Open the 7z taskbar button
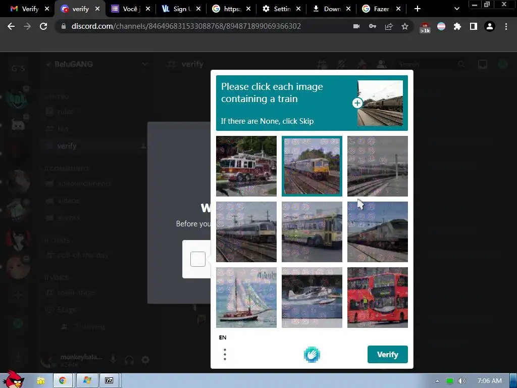Screen dimensions: 517x388 pyautogui.click(x=109, y=381)
